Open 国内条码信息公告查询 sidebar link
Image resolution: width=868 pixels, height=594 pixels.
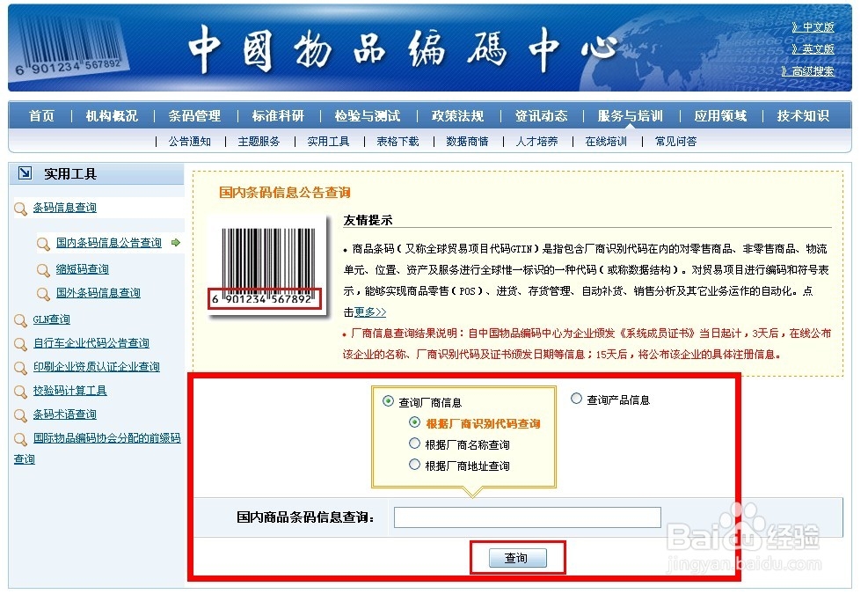pyautogui.click(x=109, y=243)
